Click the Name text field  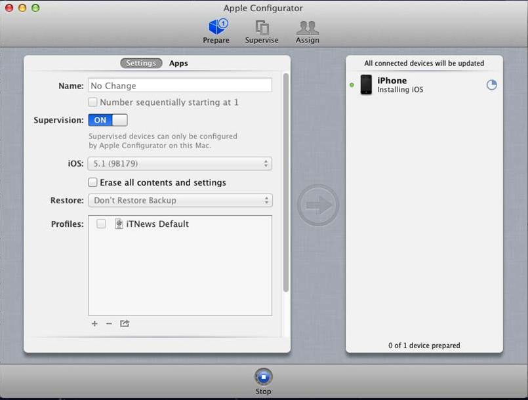180,85
